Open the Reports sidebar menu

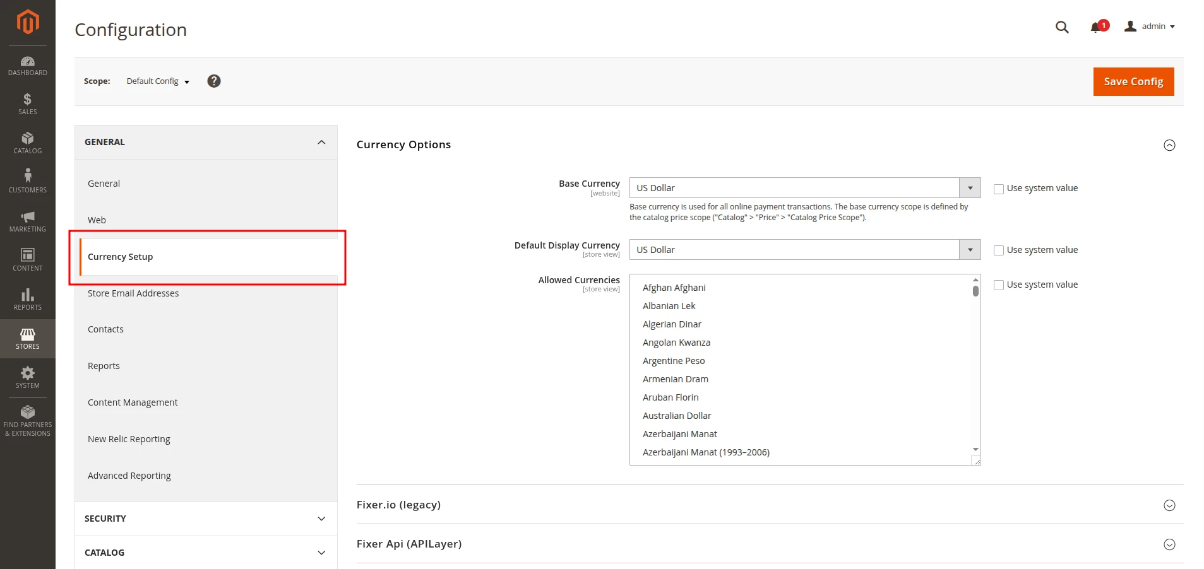[x=28, y=300]
